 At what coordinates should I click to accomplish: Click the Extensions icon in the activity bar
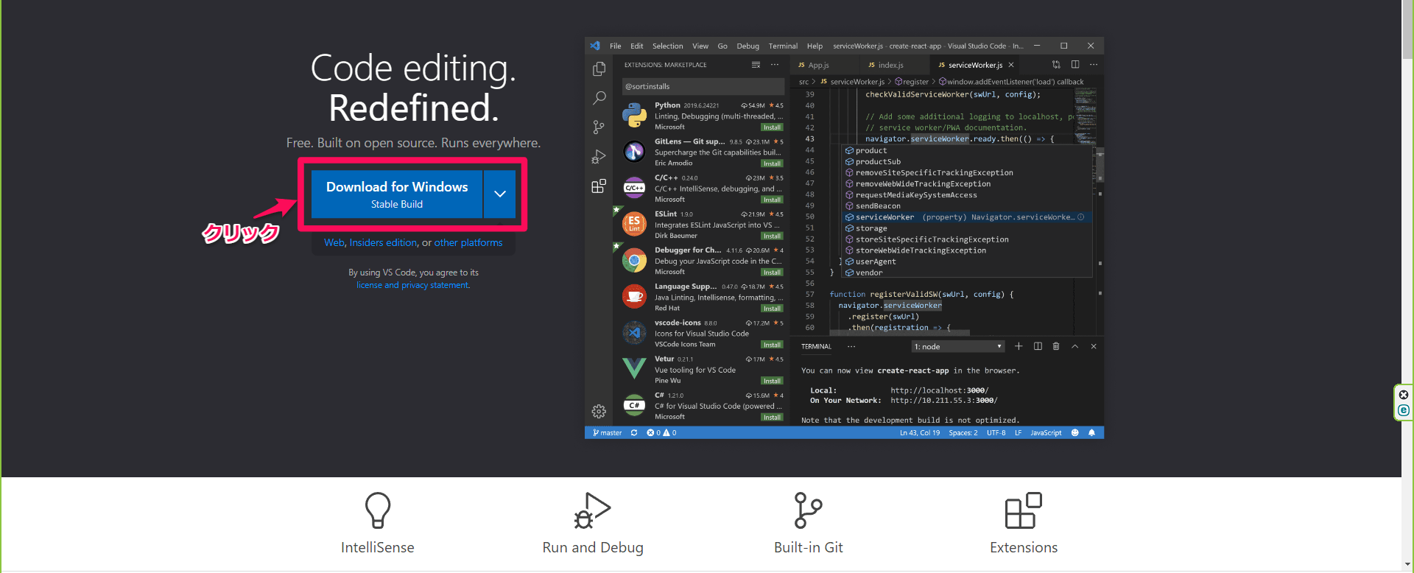[x=599, y=186]
